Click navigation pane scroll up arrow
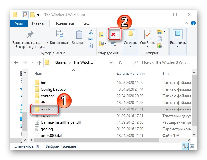Screen dimensions: 207x160 [x=25, y=72]
